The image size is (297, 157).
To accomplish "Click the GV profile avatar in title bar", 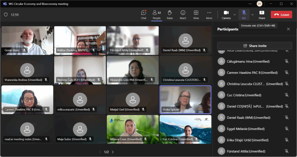I will click(x=260, y=4).
